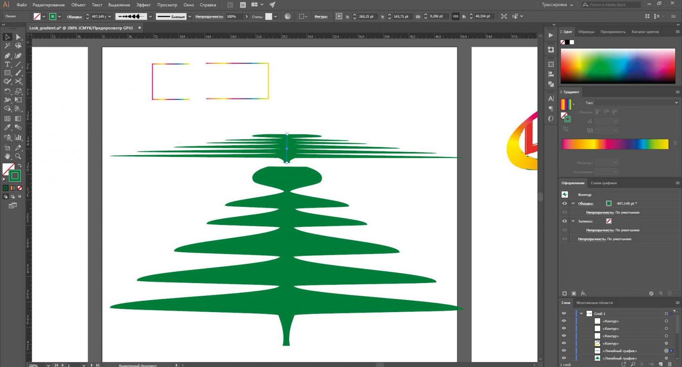This screenshot has height=367, width=682.
Task: Open the Редактирование menu
Action: (x=50, y=5)
